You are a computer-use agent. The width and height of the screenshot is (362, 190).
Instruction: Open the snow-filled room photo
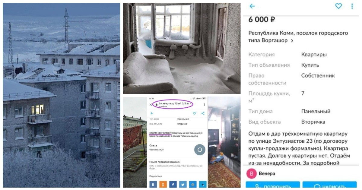pos(182,48)
